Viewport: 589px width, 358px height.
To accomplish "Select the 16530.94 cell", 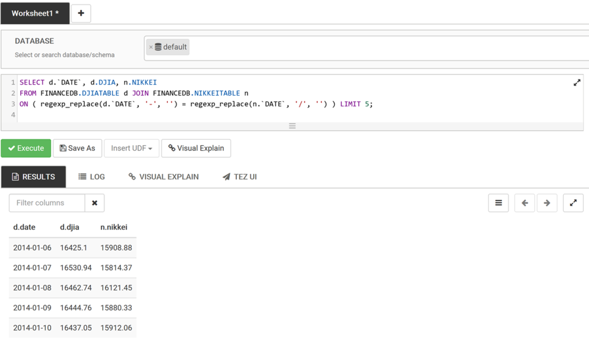I will point(76,268).
